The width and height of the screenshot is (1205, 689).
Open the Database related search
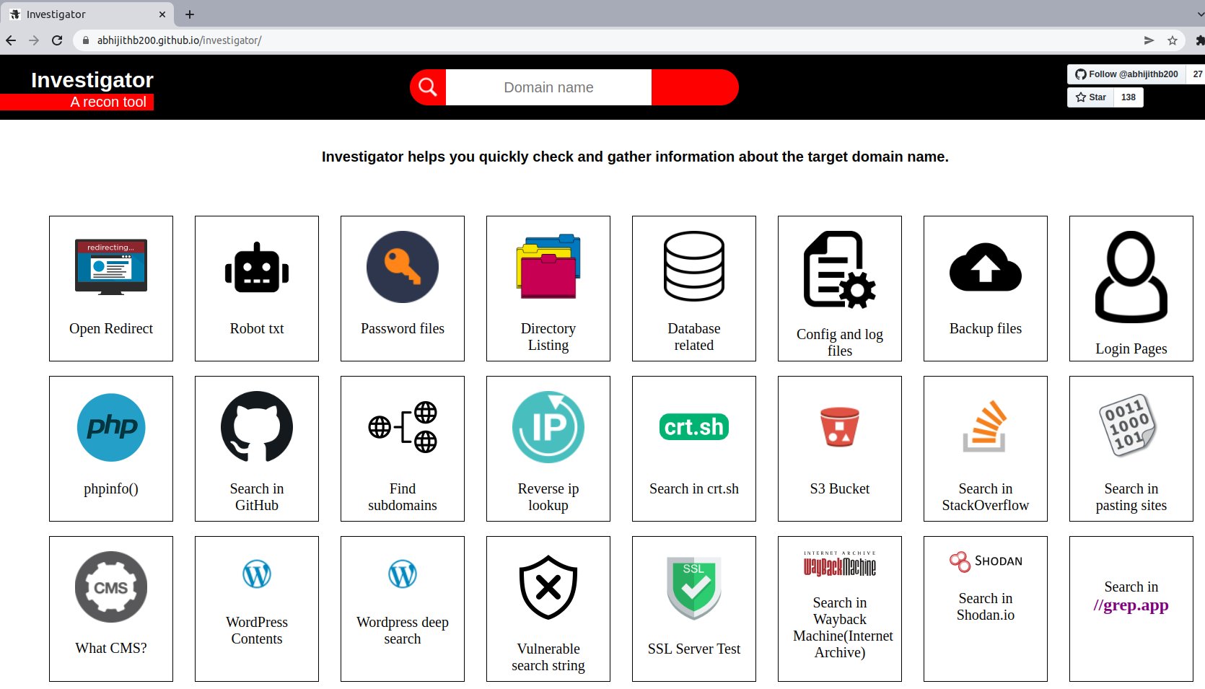tap(693, 289)
